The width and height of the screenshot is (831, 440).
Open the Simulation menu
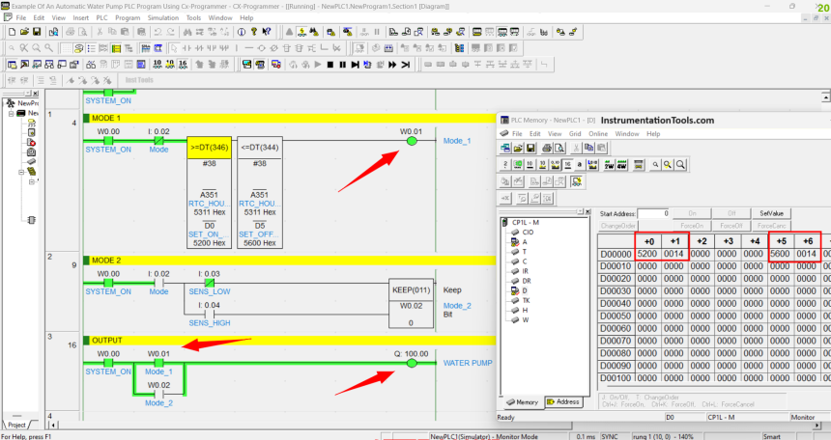pos(163,18)
